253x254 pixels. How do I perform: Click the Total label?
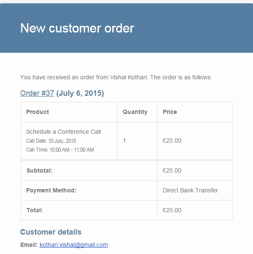coord(35,210)
